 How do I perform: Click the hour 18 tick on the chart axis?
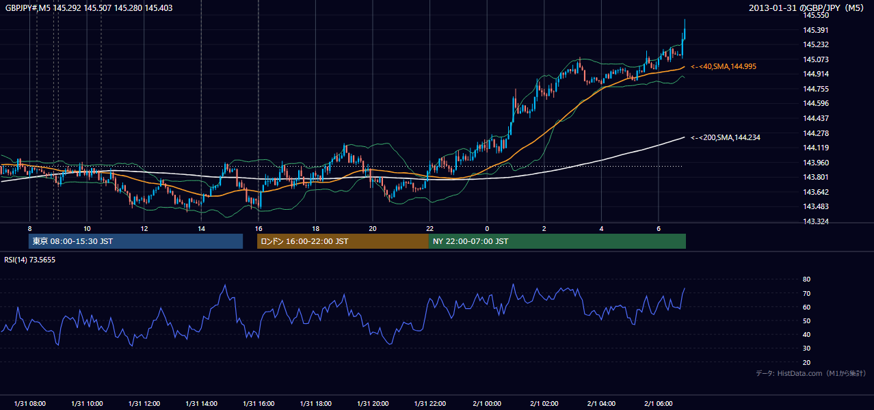click(x=315, y=228)
